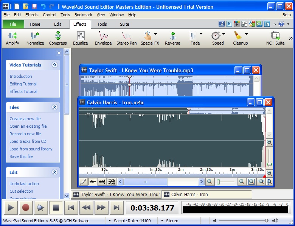Share via the StumbleUpon icon

[259, 24]
